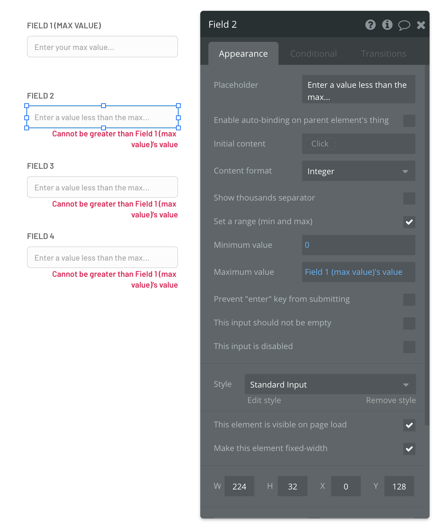Check Prevent "enter" key from submitting
The image size is (439, 530).
[409, 299]
